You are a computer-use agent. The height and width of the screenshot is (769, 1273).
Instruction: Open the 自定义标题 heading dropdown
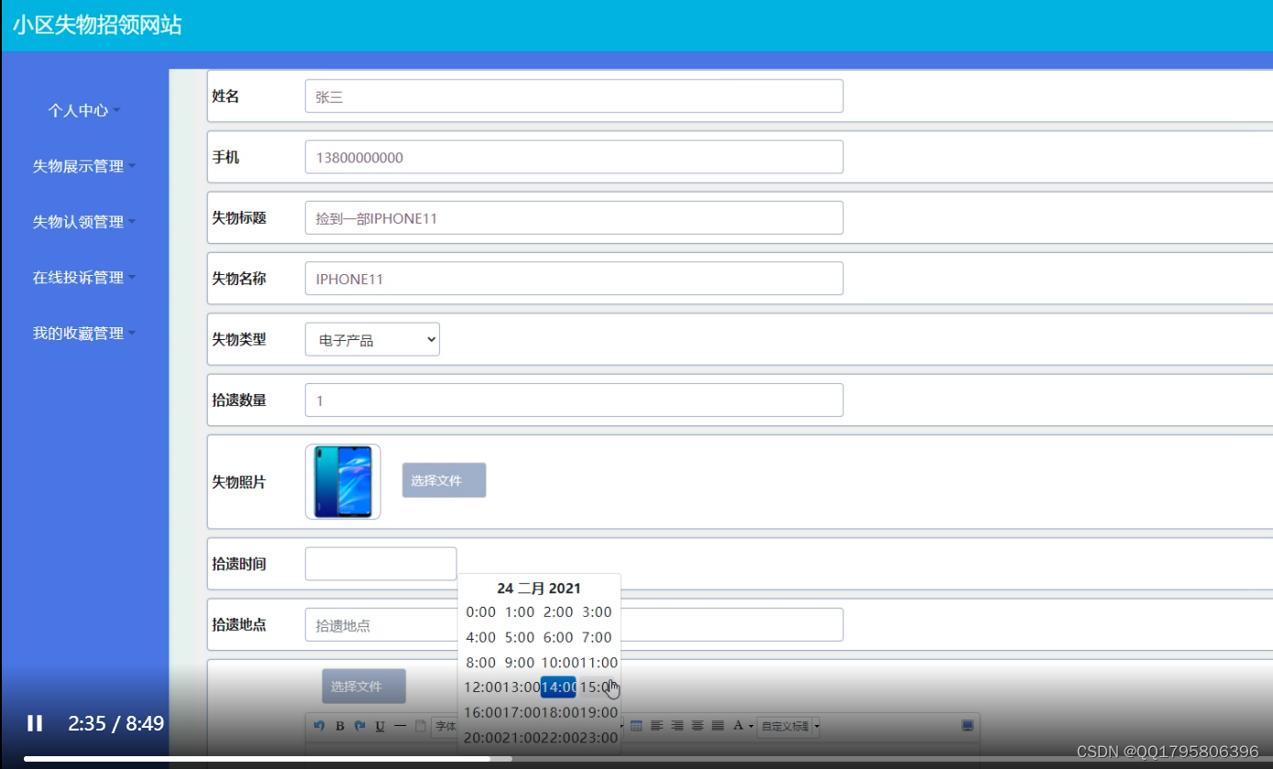point(789,726)
